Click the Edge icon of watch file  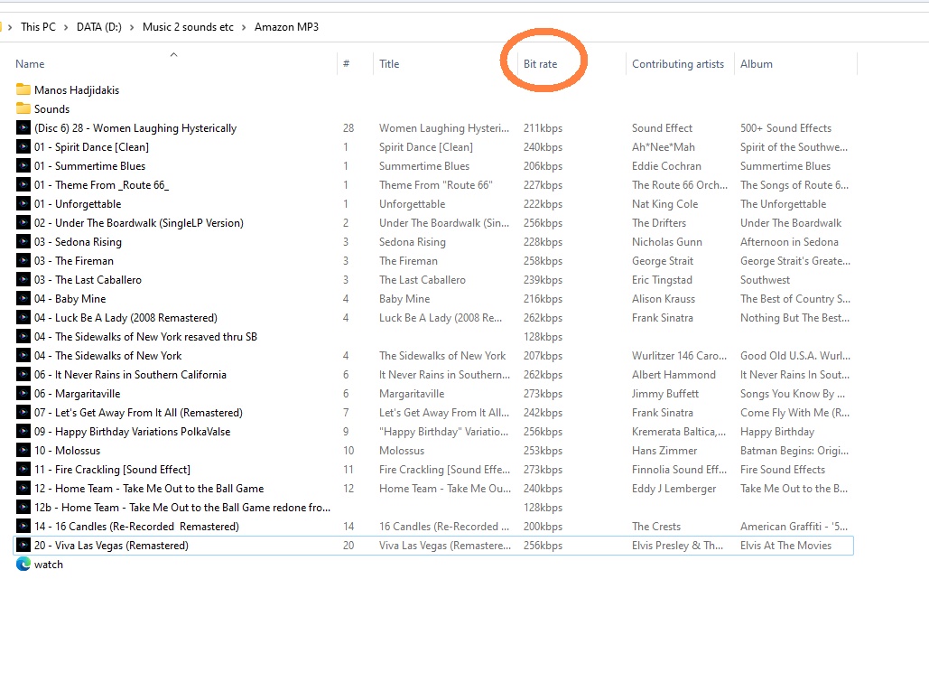[x=23, y=564]
